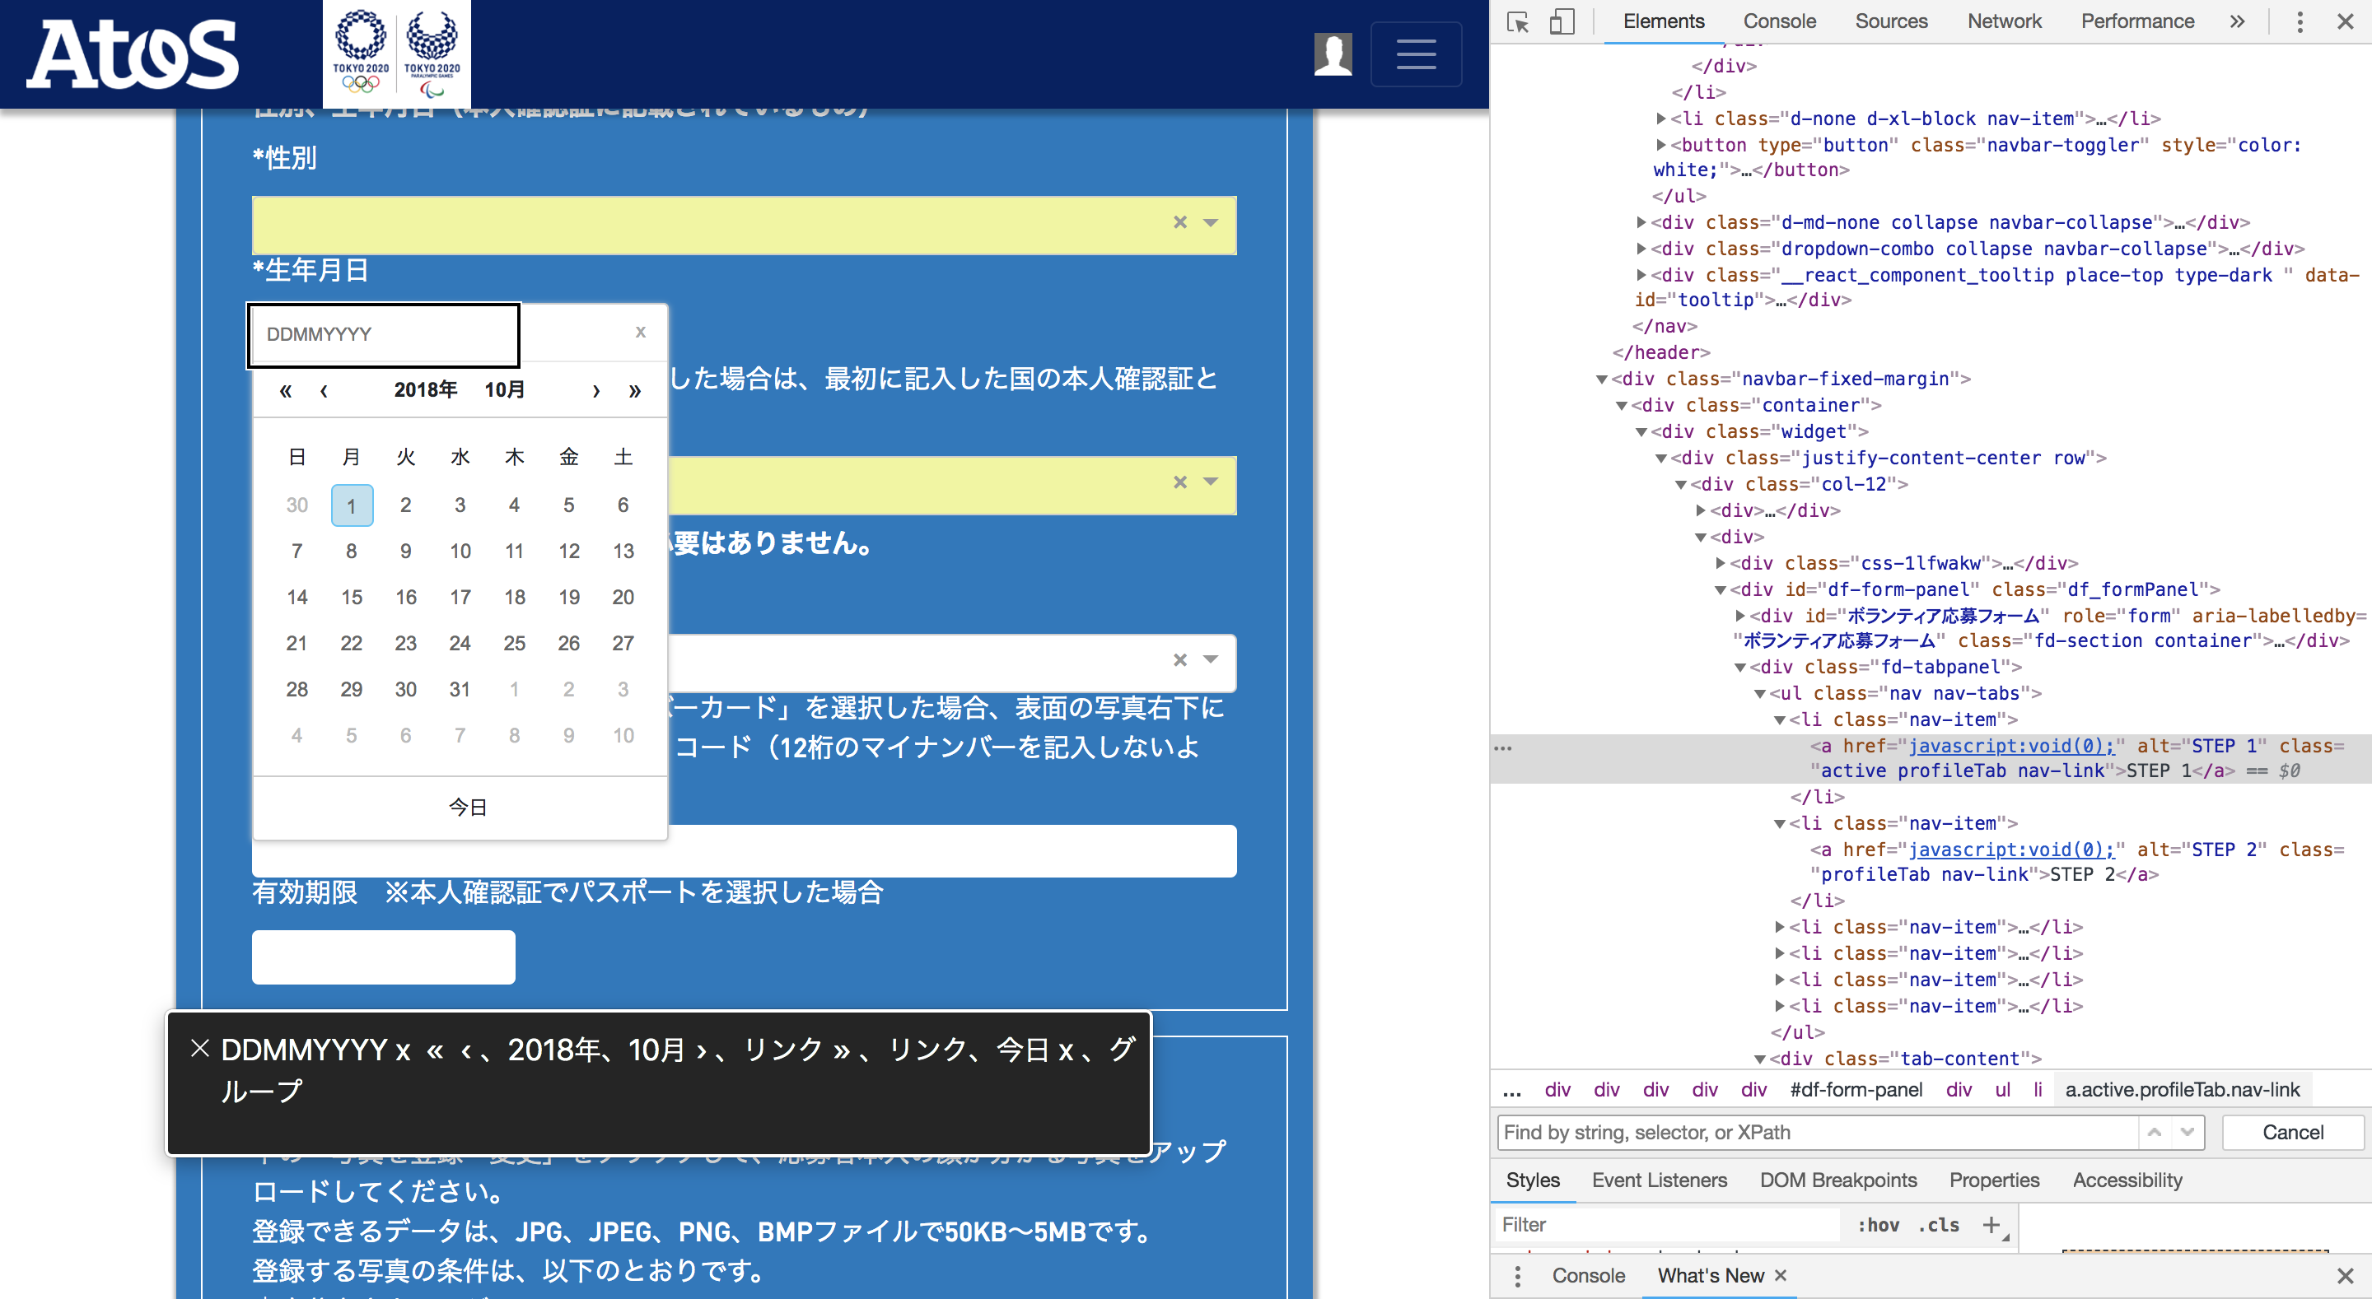Screen dimensions: 2372x1299
Task: Add a new style rule with the + icon
Action: click(x=1992, y=1224)
